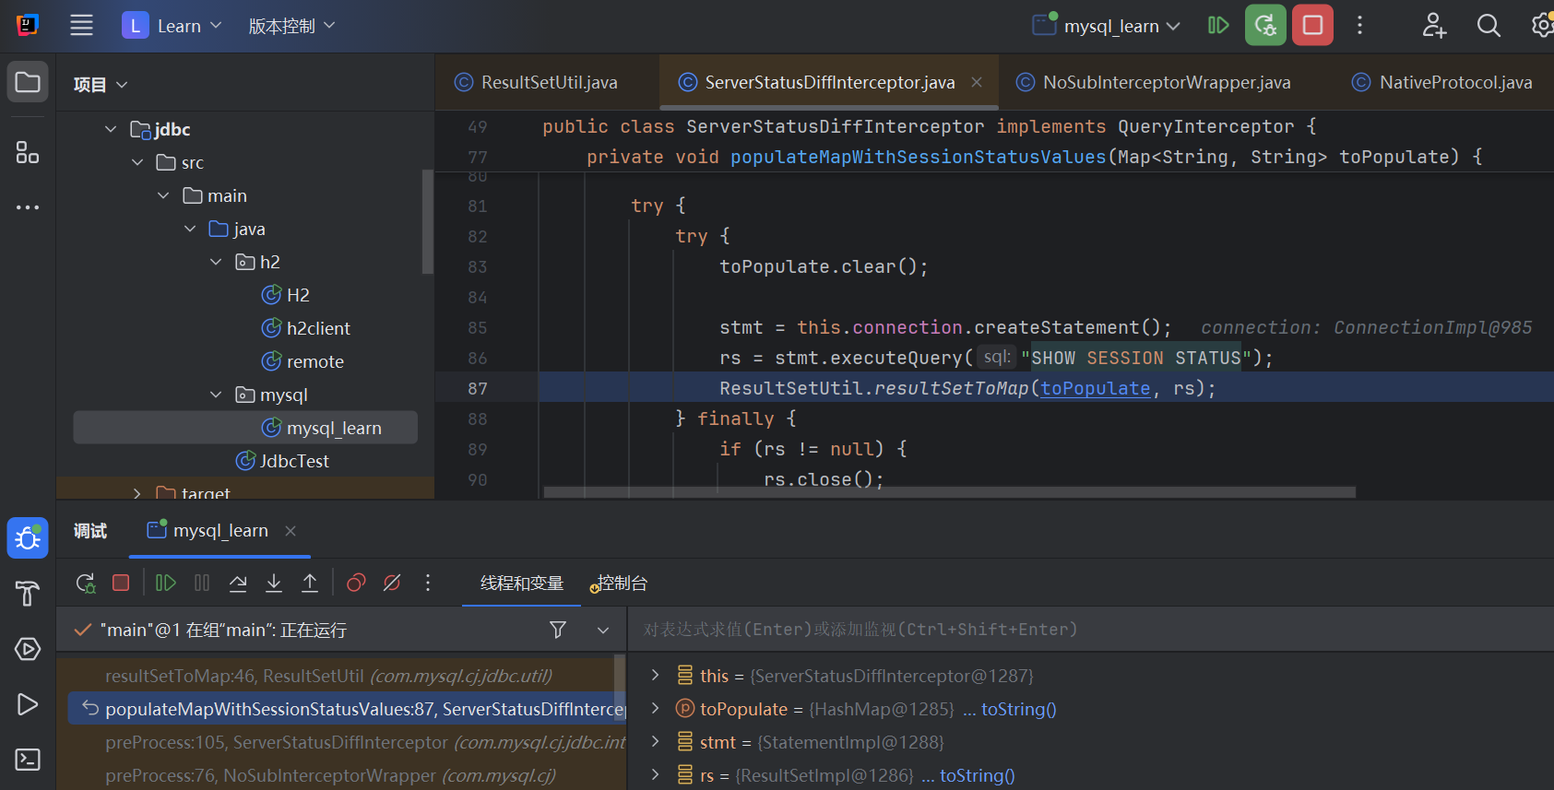Open top toolbar more actions menu

tap(1359, 26)
